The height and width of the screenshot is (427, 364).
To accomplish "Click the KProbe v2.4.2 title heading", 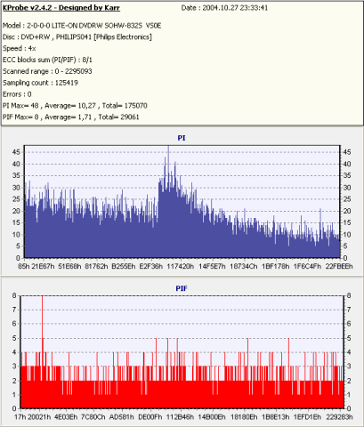I will click(x=61, y=8).
